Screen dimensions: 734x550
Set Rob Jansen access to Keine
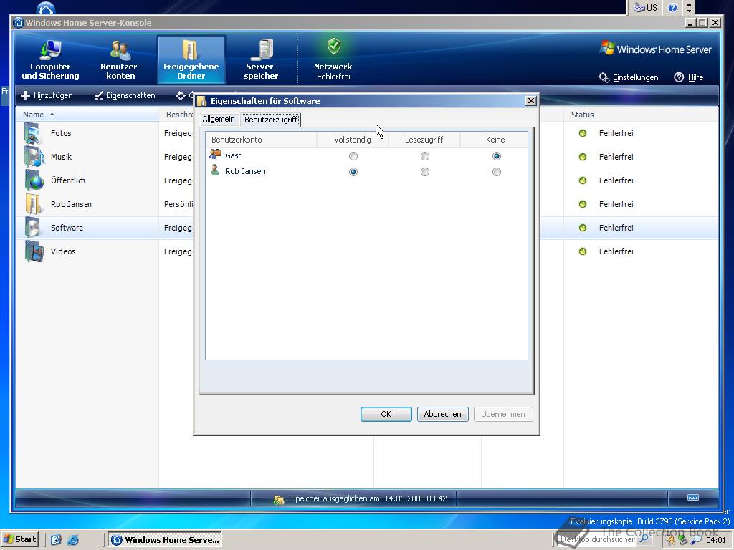click(x=497, y=172)
